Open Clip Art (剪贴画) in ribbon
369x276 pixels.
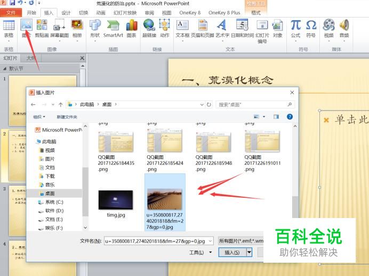(x=42, y=29)
